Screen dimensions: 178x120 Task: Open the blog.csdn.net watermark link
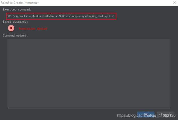click(x=146, y=115)
